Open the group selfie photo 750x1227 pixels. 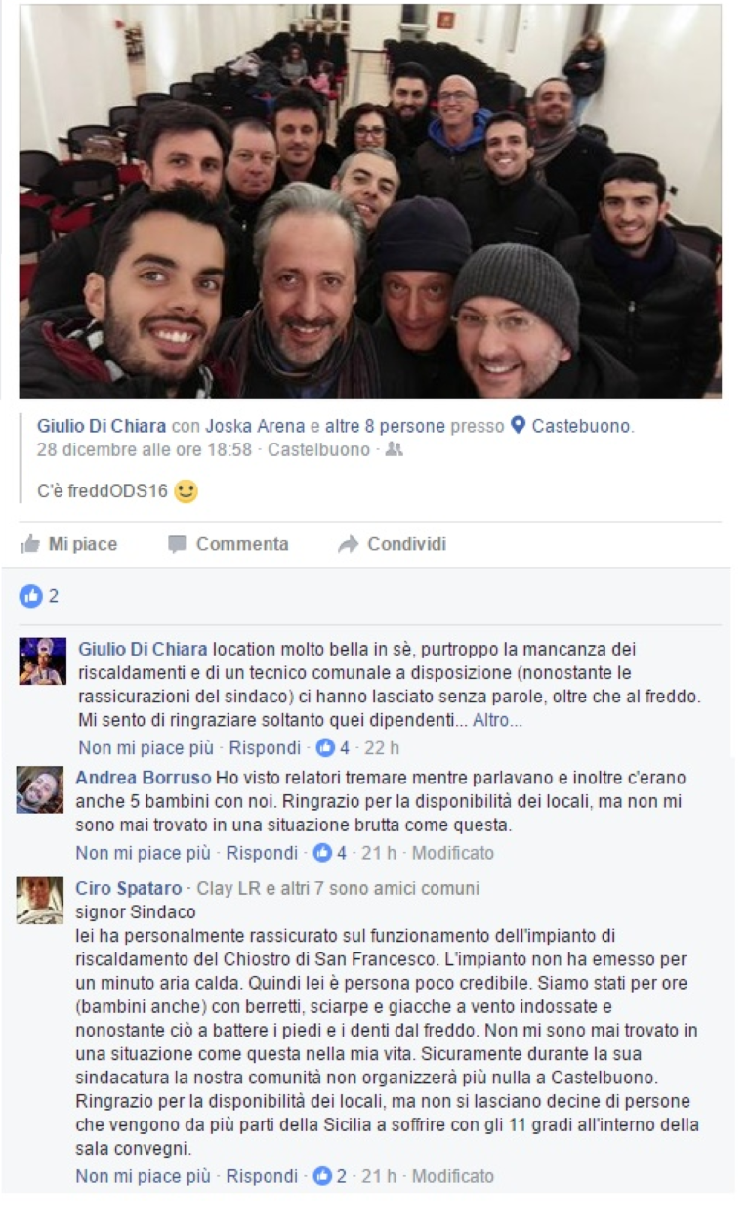[x=370, y=200]
